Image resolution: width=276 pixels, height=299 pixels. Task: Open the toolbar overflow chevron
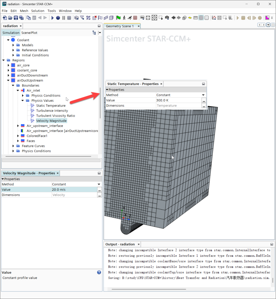[x=272, y=18]
